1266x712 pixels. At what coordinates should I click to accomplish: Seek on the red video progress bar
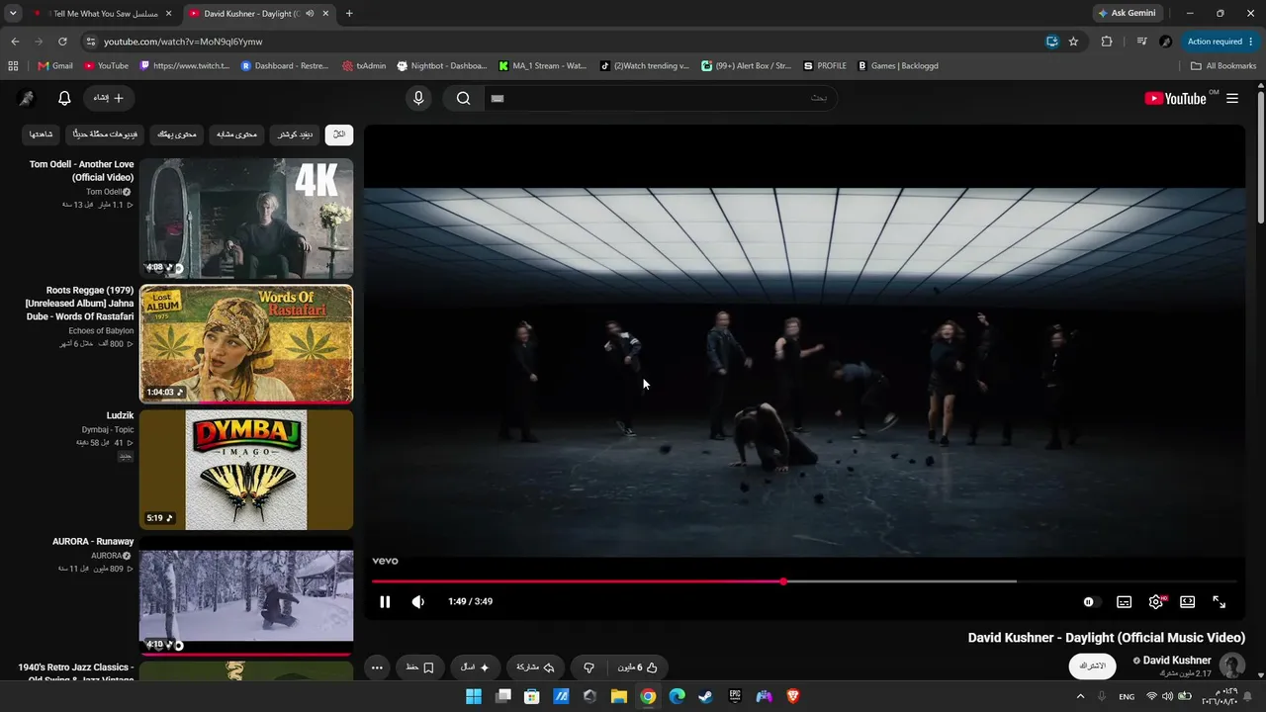tap(805, 581)
